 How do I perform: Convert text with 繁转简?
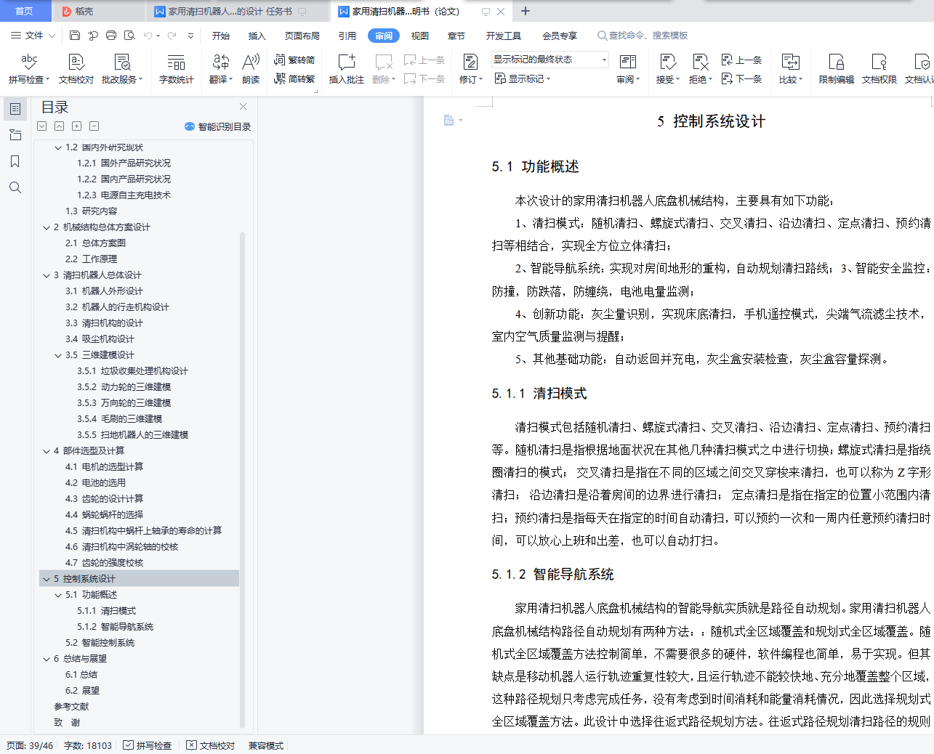pyautogui.click(x=294, y=60)
